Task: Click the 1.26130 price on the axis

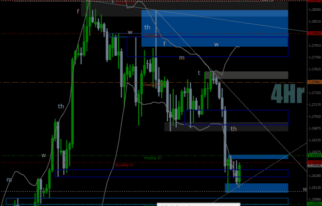Action: (x=315, y=188)
